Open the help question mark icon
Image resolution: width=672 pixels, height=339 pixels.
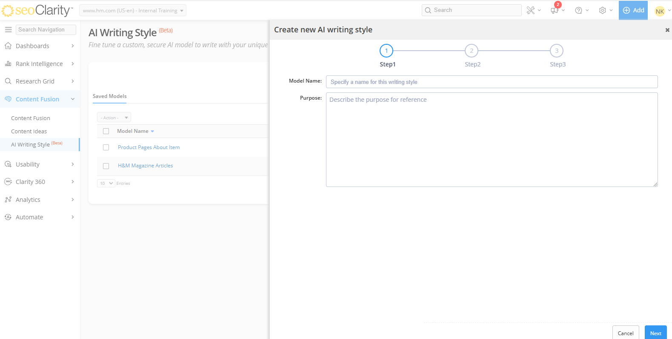[578, 10]
